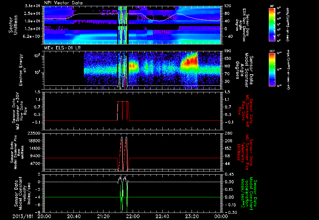Click the '44' telemetry position tick label
This screenshot has width=319, height=220.
pos(227,163)
